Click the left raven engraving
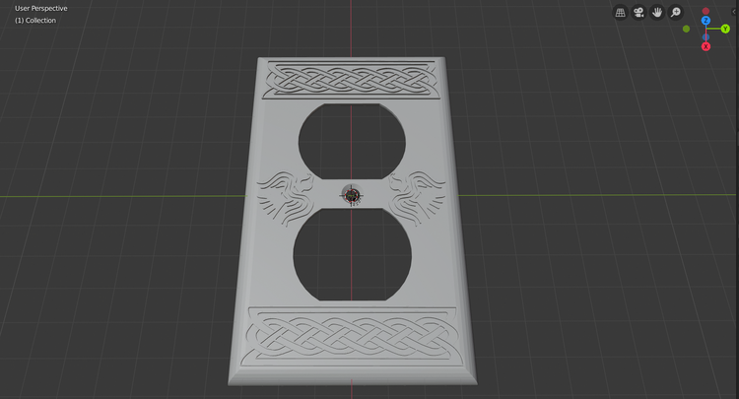Image resolution: width=739 pixels, height=399 pixels. coord(286,198)
